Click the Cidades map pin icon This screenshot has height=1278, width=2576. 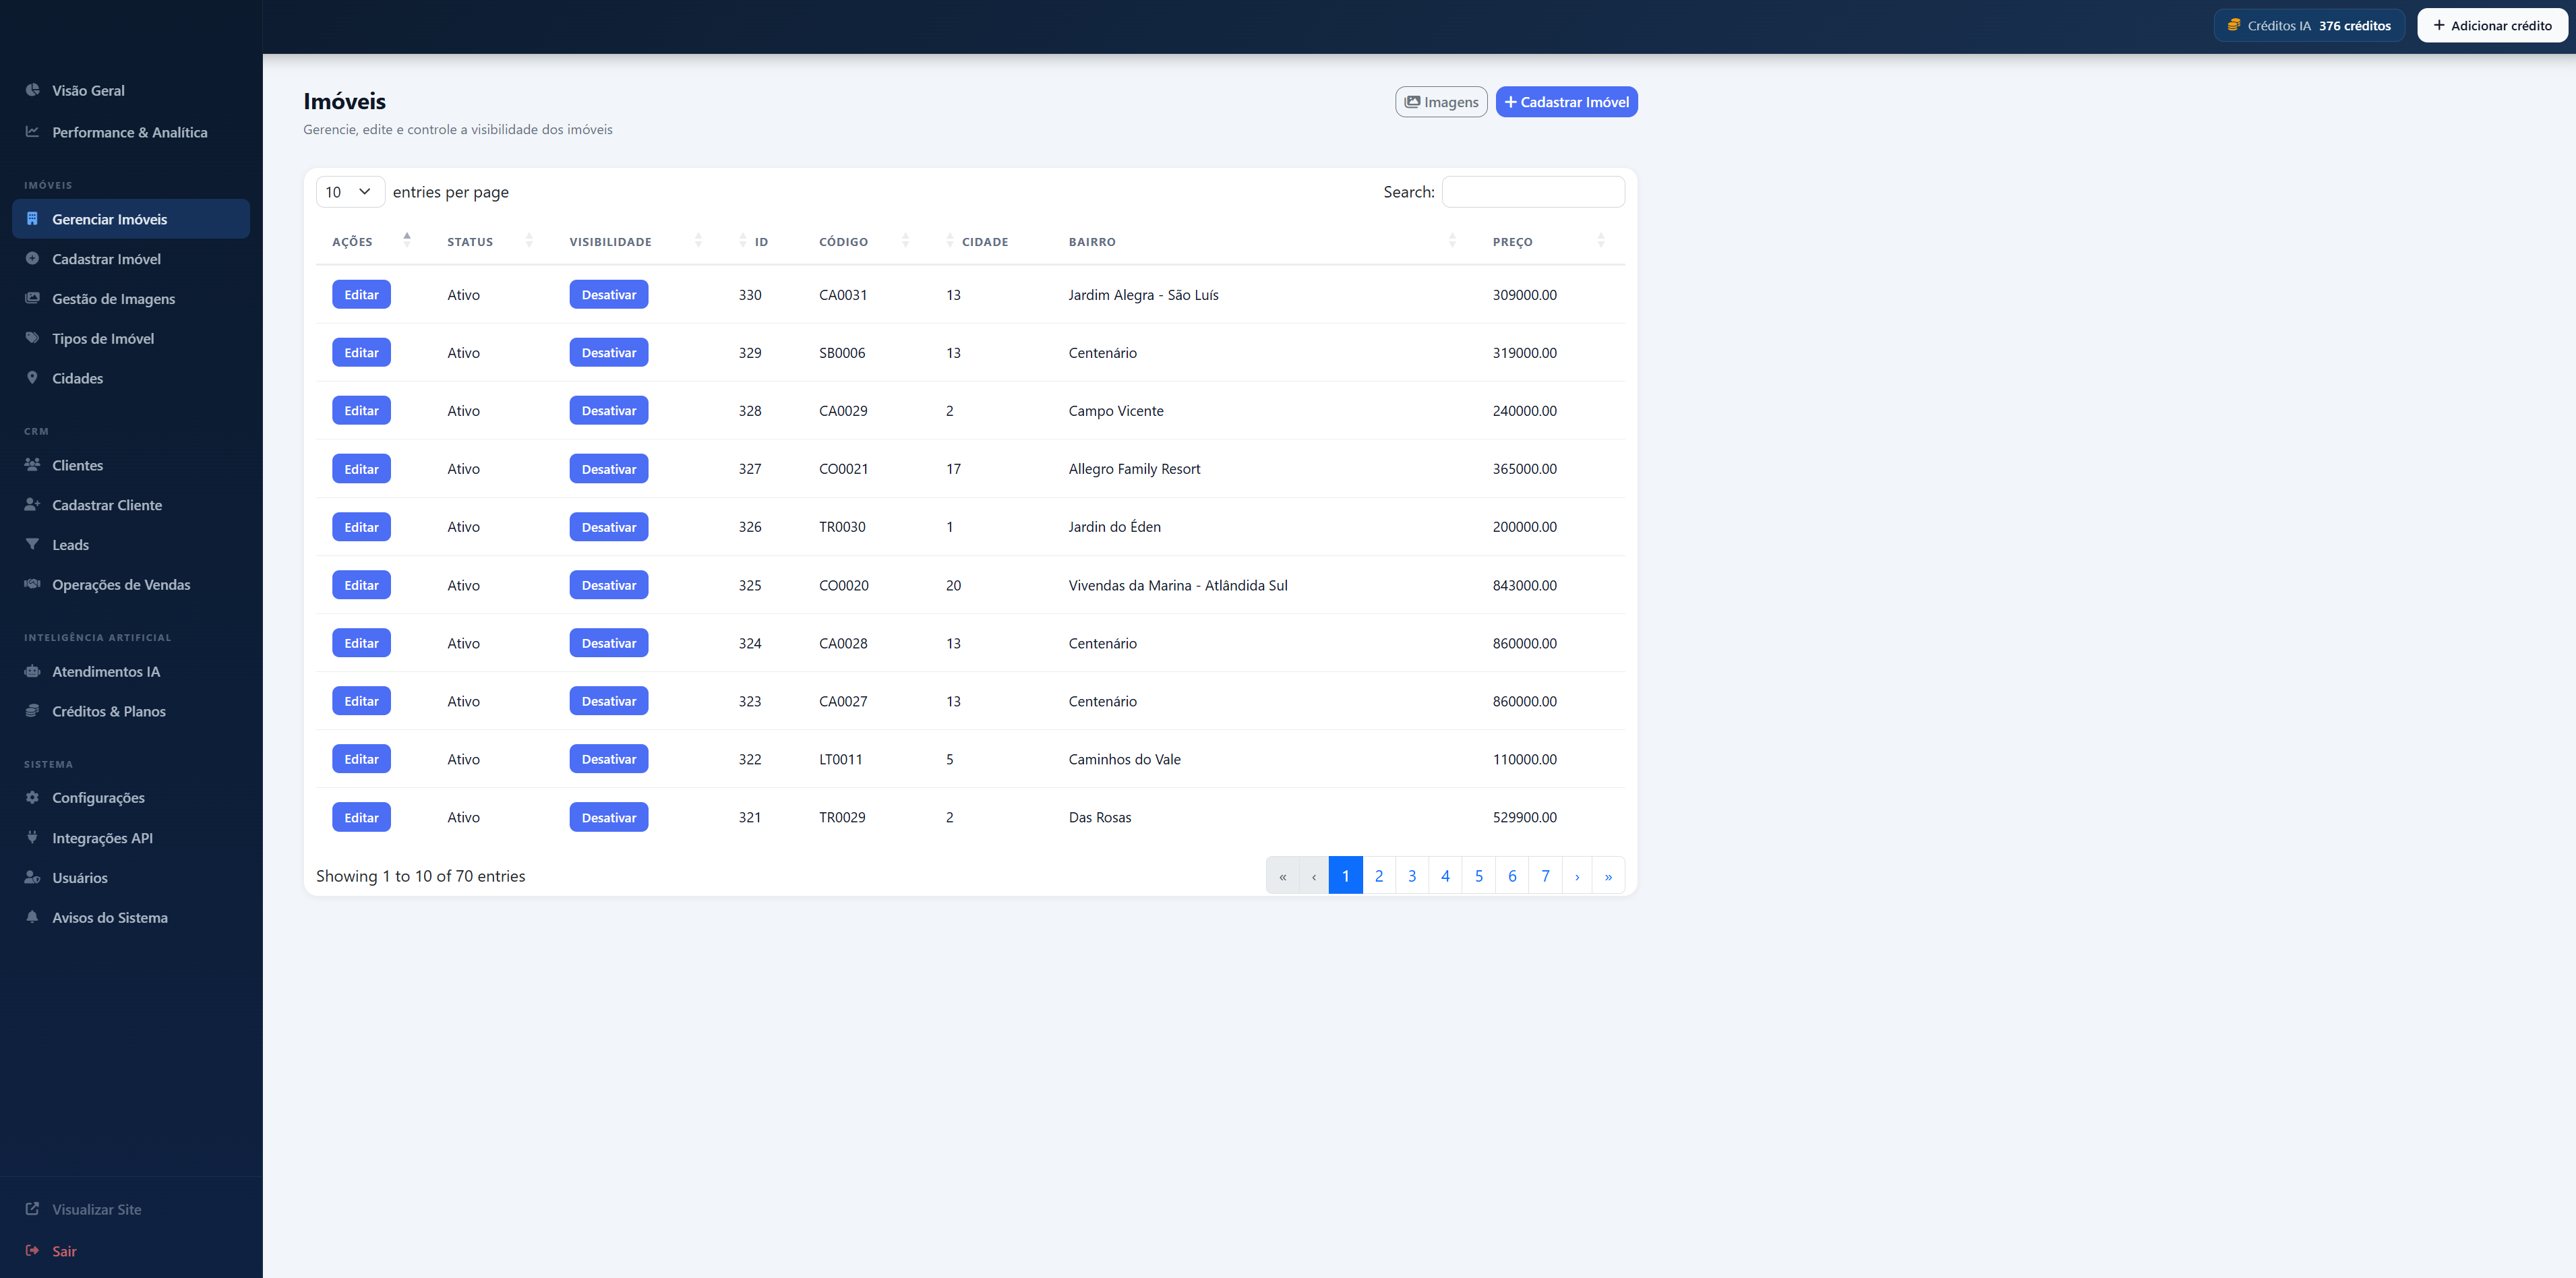pyautogui.click(x=32, y=378)
